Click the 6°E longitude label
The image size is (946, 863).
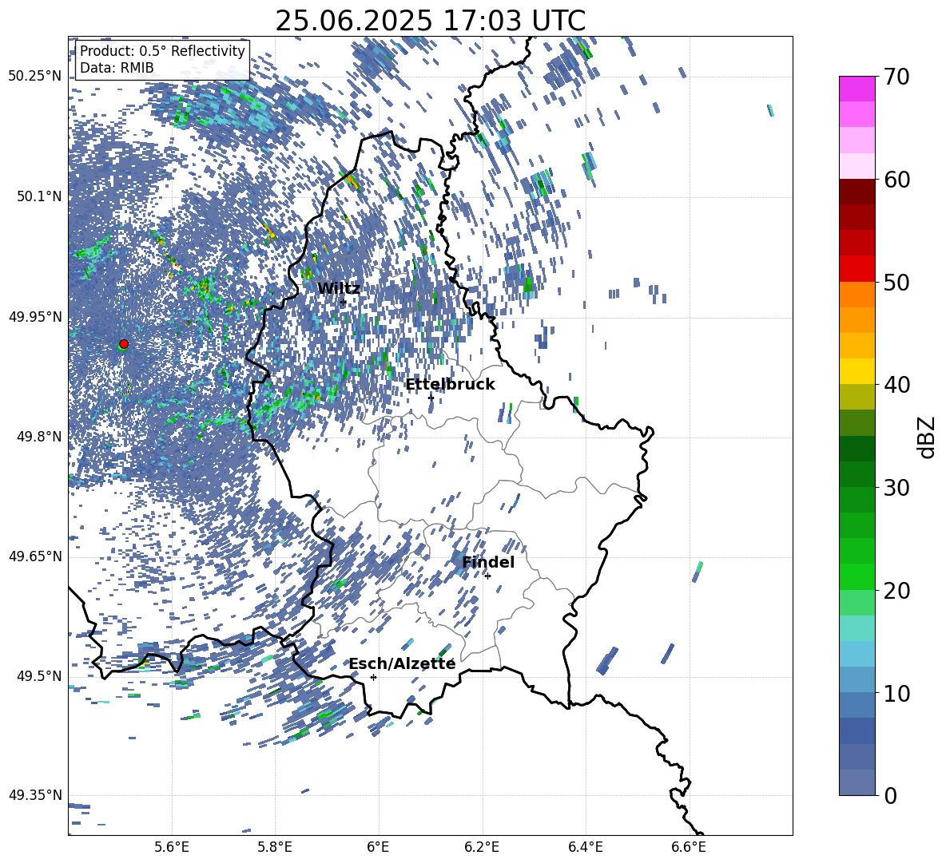click(378, 847)
